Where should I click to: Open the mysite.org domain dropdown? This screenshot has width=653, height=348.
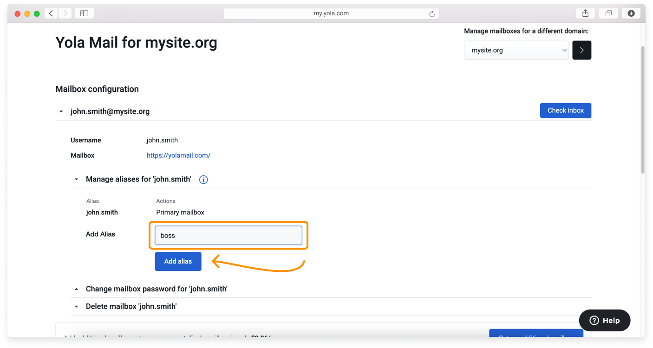516,50
